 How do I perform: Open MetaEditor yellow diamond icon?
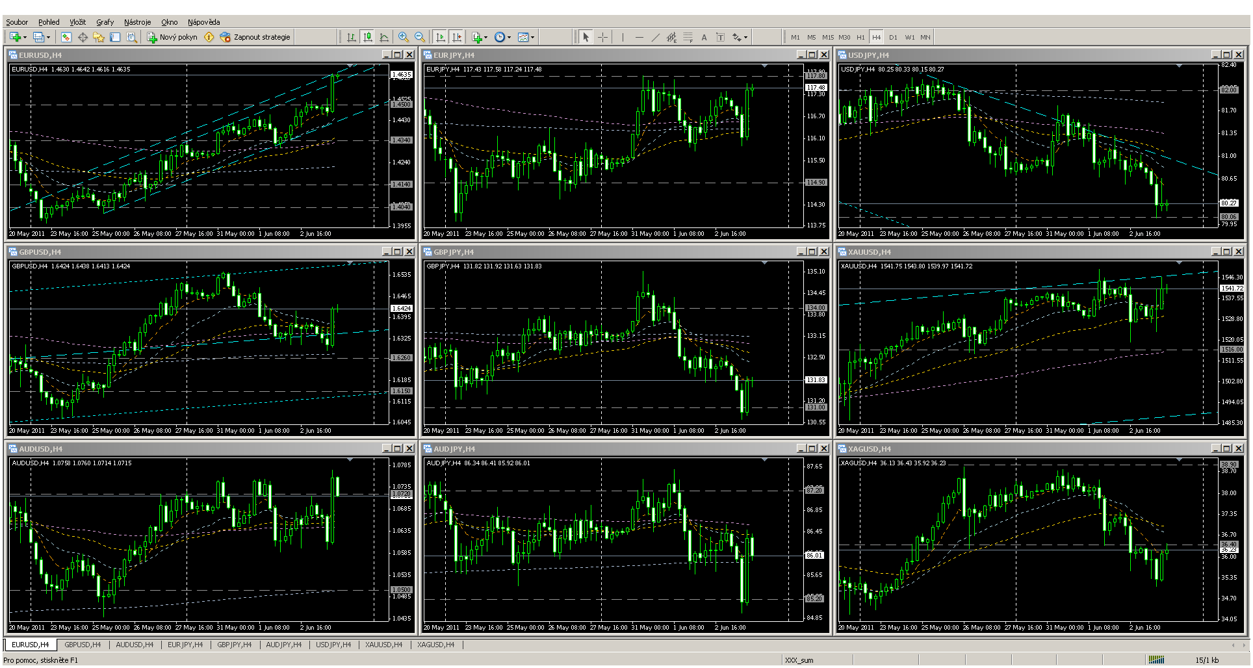[209, 37]
